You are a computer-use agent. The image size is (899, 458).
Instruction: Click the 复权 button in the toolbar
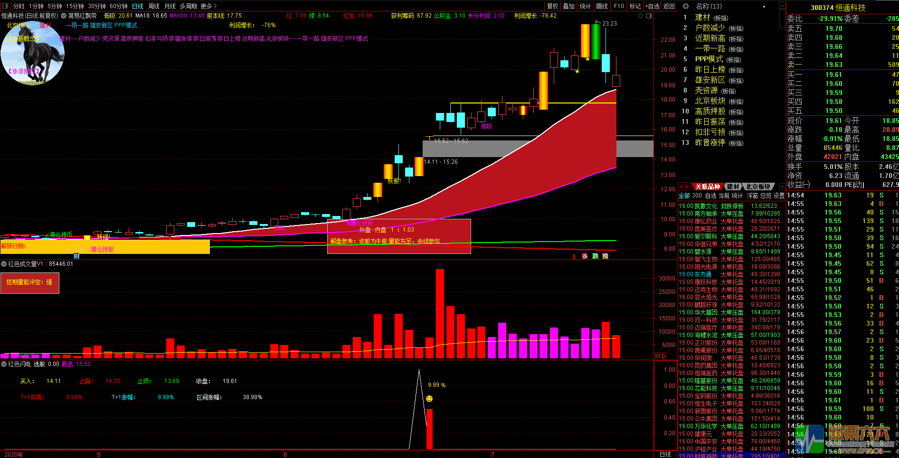click(x=552, y=6)
